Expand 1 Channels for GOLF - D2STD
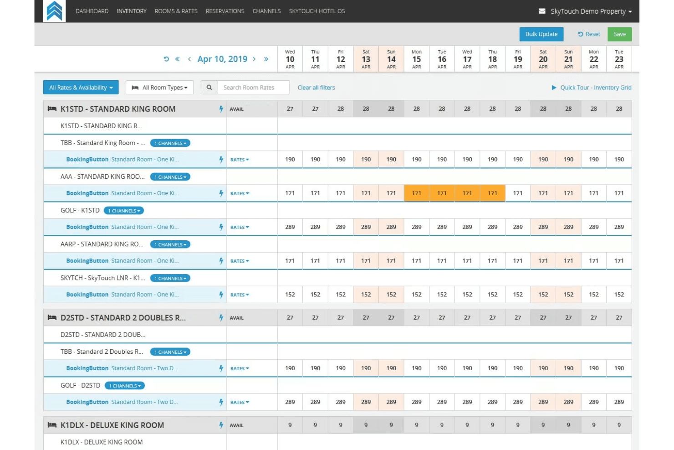 [125, 386]
